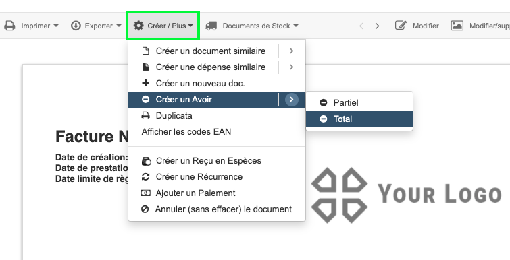Click the ban icon of Annuler le document

pos(145,209)
